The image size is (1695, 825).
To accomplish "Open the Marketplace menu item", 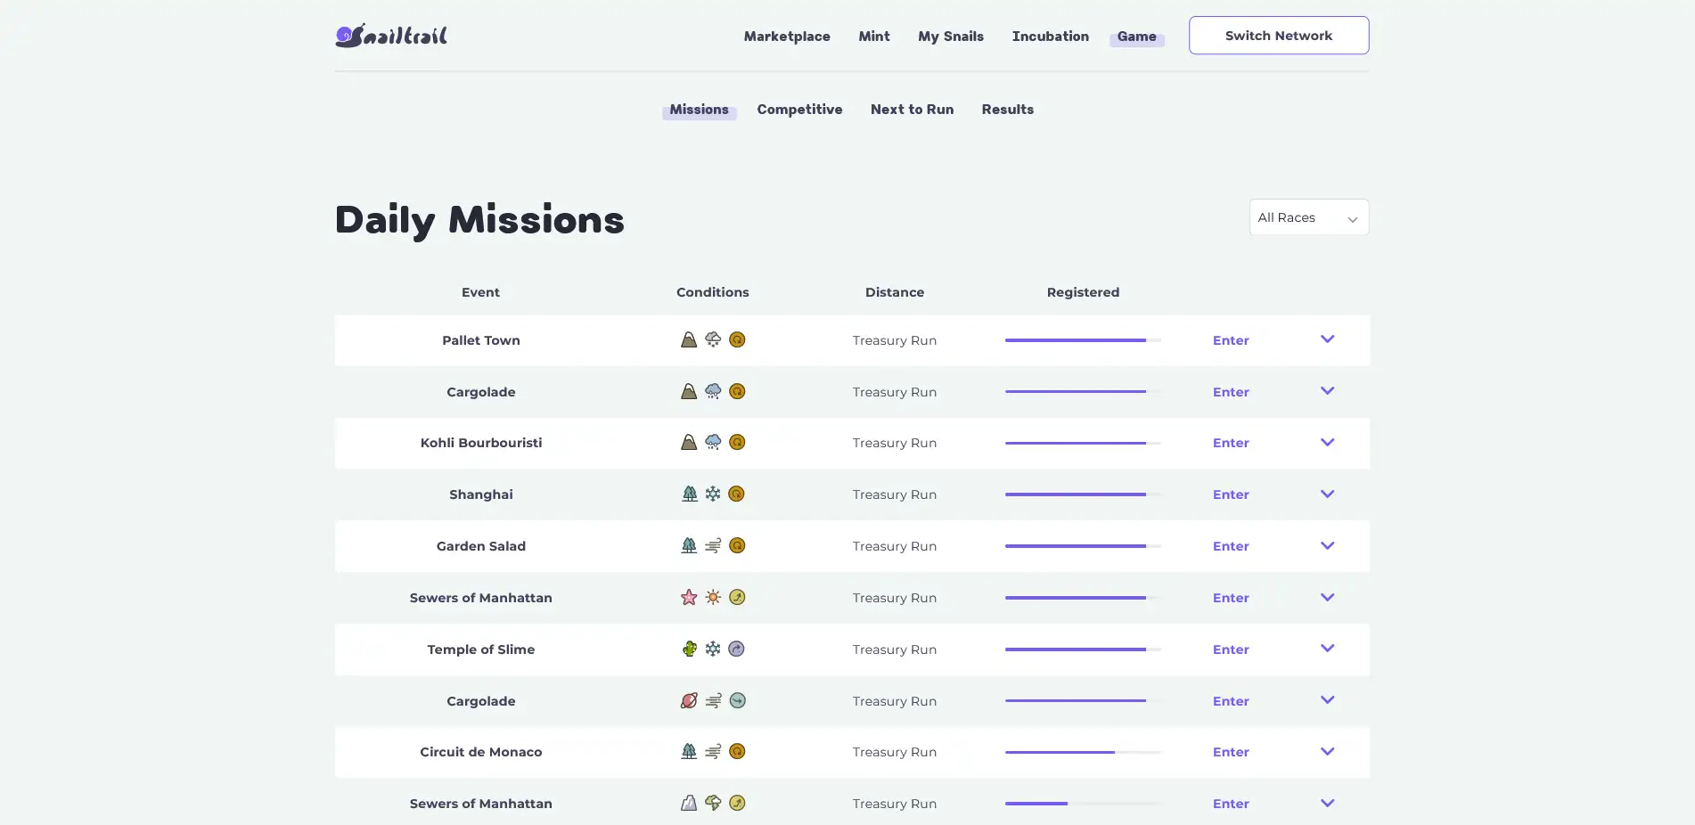I will click(787, 36).
